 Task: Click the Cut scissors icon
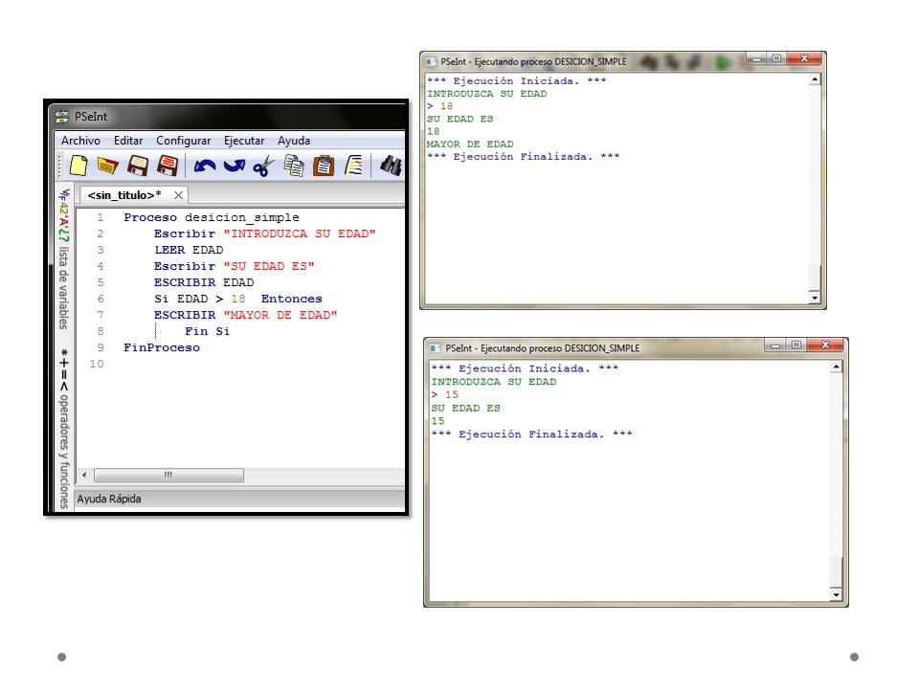pos(264,167)
